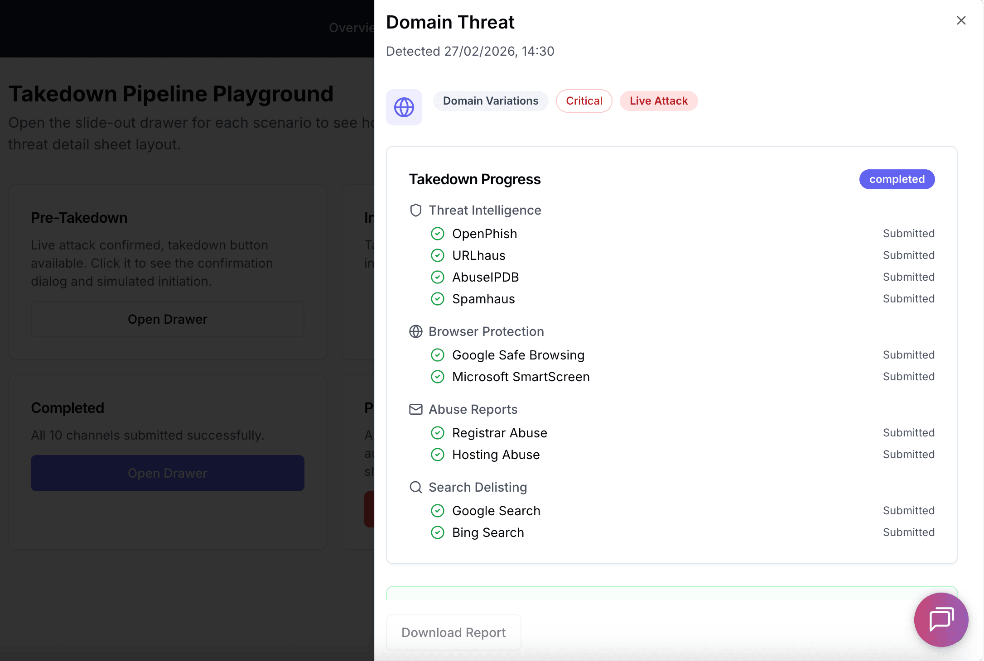Screen dimensions: 984x661
Task: Click Submitted status for URLhaus
Action: [909, 255]
